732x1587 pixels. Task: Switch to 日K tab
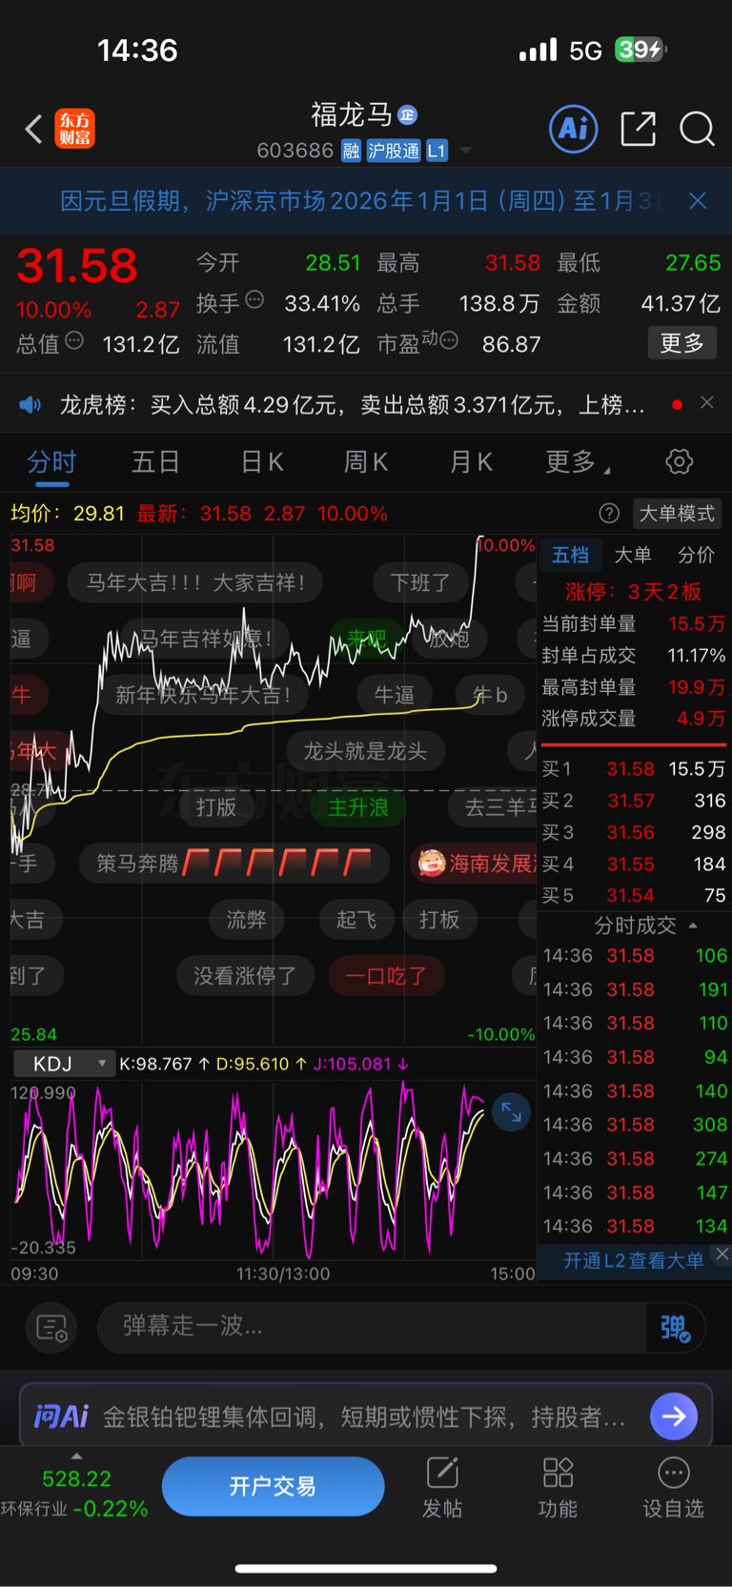(262, 462)
